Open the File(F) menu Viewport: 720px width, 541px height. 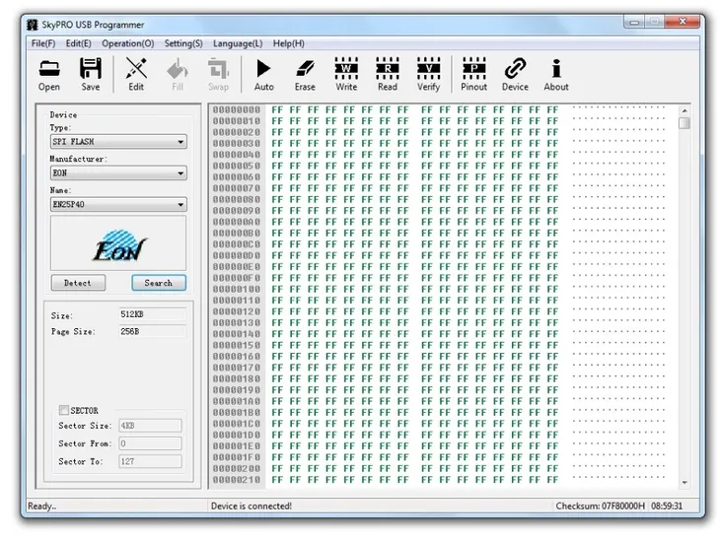(43, 43)
